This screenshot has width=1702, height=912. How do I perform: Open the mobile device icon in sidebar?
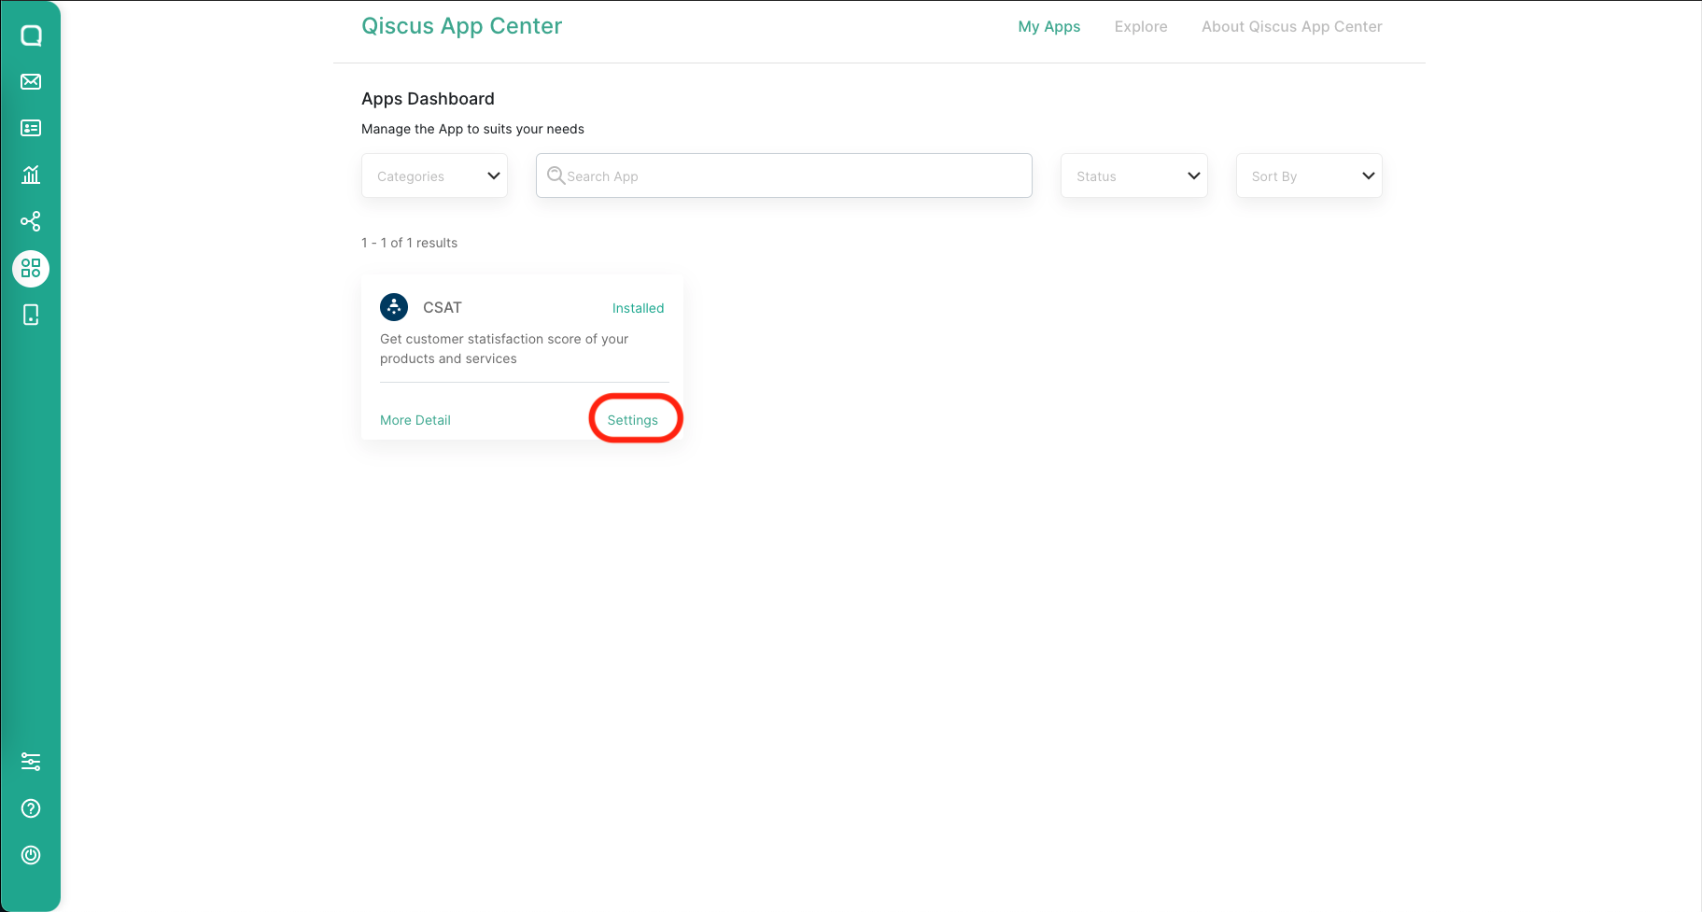[31, 316]
